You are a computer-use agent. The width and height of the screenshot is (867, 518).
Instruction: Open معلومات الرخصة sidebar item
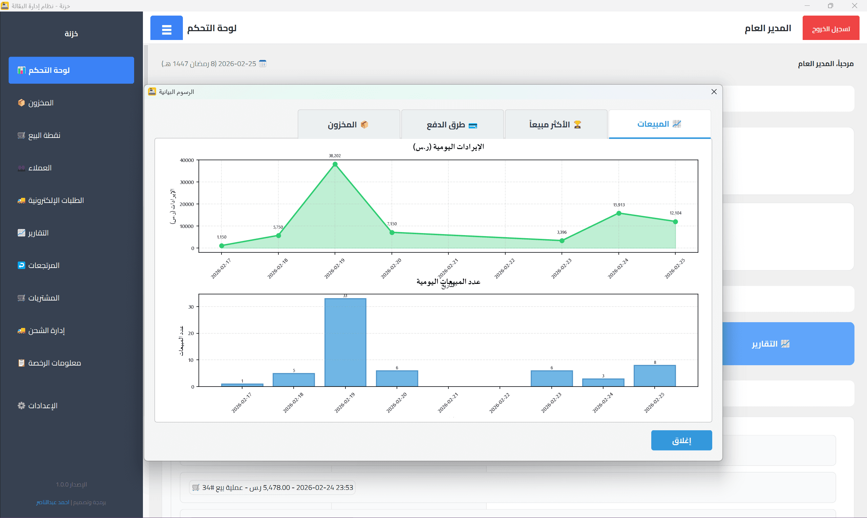click(55, 363)
